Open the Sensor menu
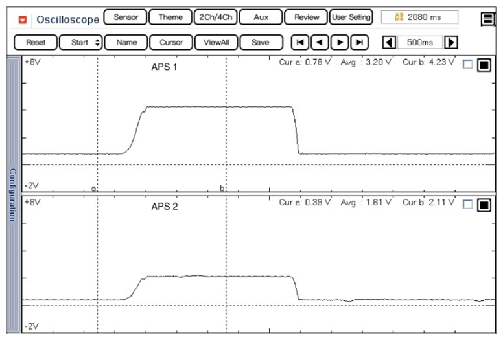 pos(126,17)
